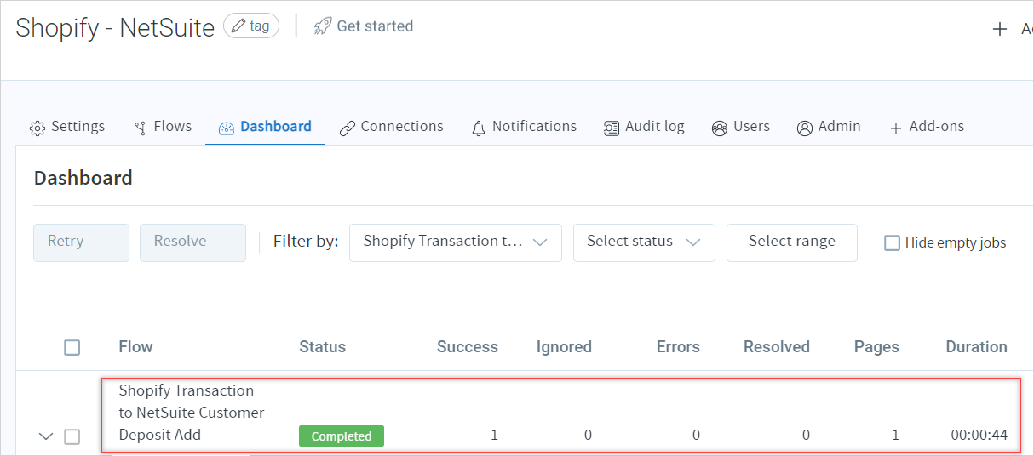Image resolution: width=1034 pixels, height=456 pixels.
Task: Click the tag button beside the title
Action: (251, 26)
